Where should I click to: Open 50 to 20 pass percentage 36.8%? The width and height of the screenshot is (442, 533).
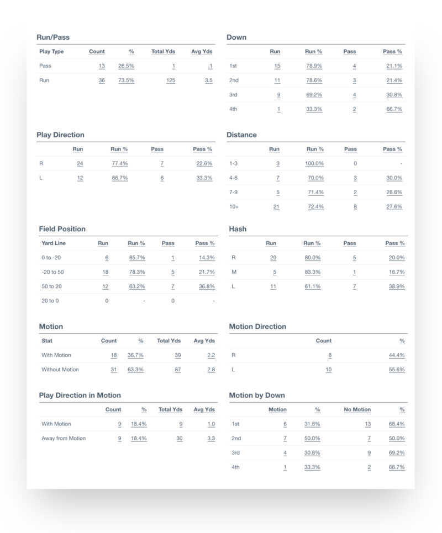pos(207,286)
